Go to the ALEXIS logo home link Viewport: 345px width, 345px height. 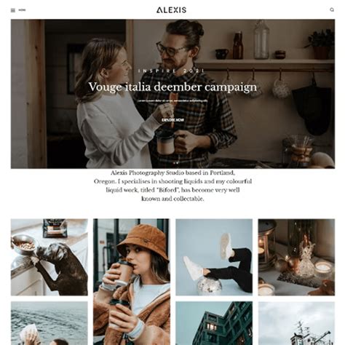pyautogui.click(x=172, y=10)
